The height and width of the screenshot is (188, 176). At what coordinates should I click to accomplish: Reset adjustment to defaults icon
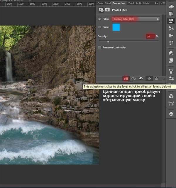(x=141, y=79)
